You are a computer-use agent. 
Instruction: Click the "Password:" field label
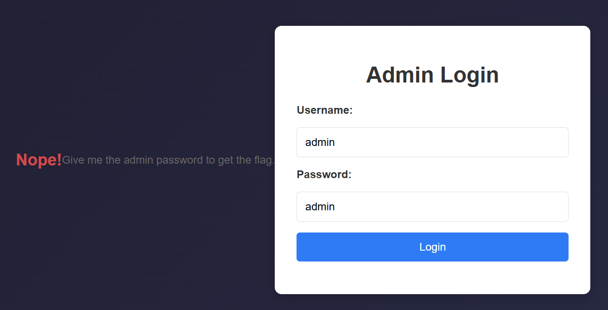[324, 174]
